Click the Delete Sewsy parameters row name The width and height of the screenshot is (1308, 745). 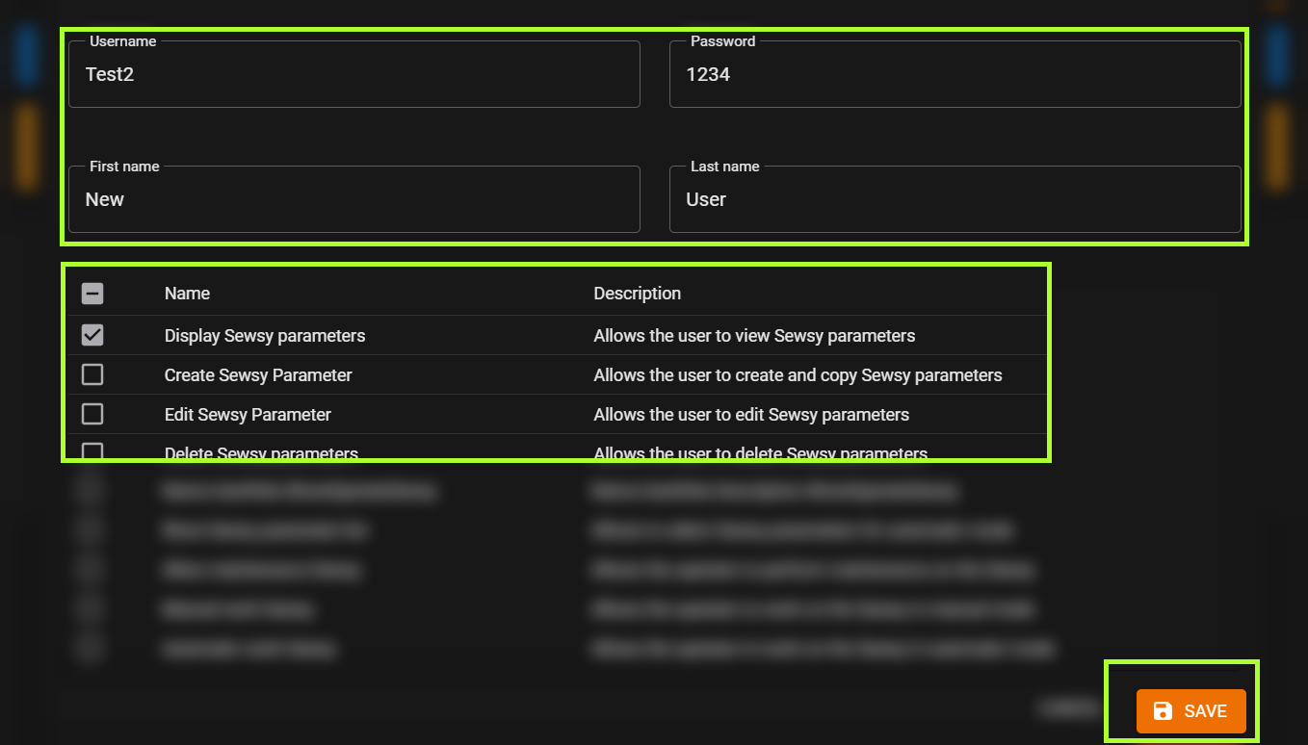tap(261, 453)
